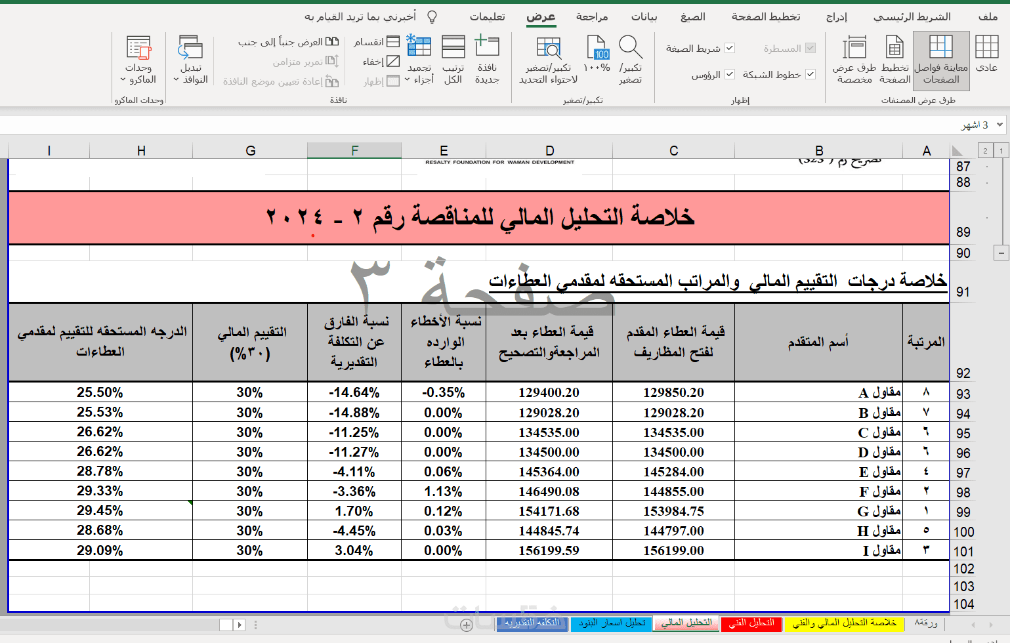The width and height of the screenshot is (1010, 643).
Task: Toggle the Headings (الرؤوس) checkbox
Action: (x=730, y=75)
